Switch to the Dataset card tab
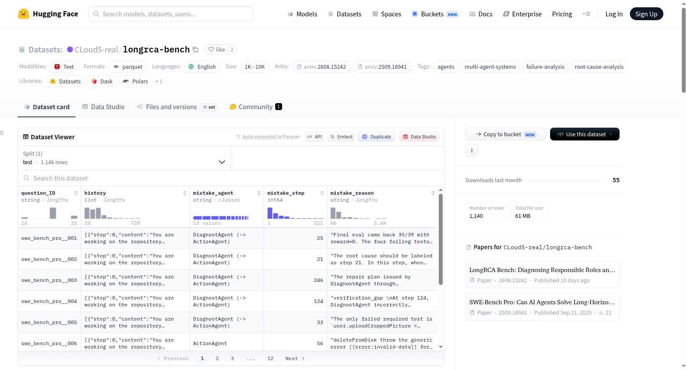The height and width of the screenshot is (370, 687). click(47, 107)
